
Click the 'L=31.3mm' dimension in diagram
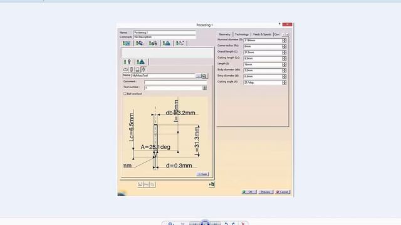197,141
